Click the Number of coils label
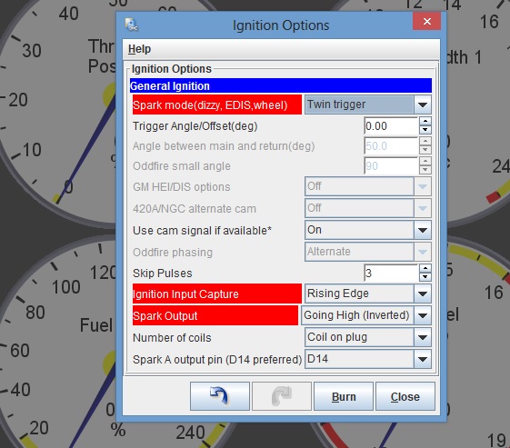This screenshot has height=448, width=510. pos(172,337)
